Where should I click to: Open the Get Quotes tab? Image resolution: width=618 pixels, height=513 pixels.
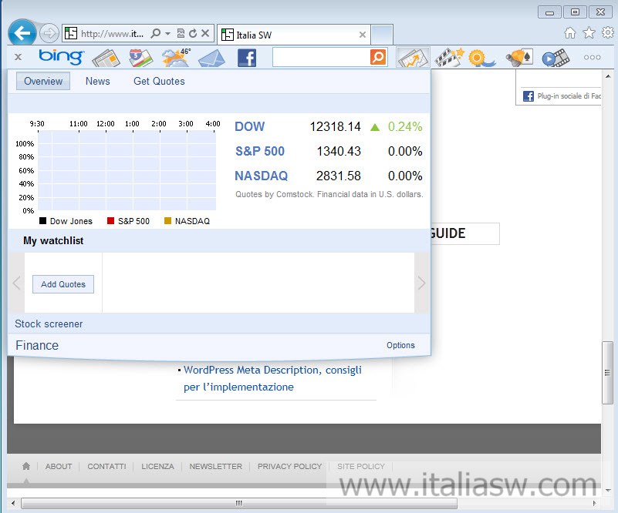pyautogui.click(x=159, y=81)
